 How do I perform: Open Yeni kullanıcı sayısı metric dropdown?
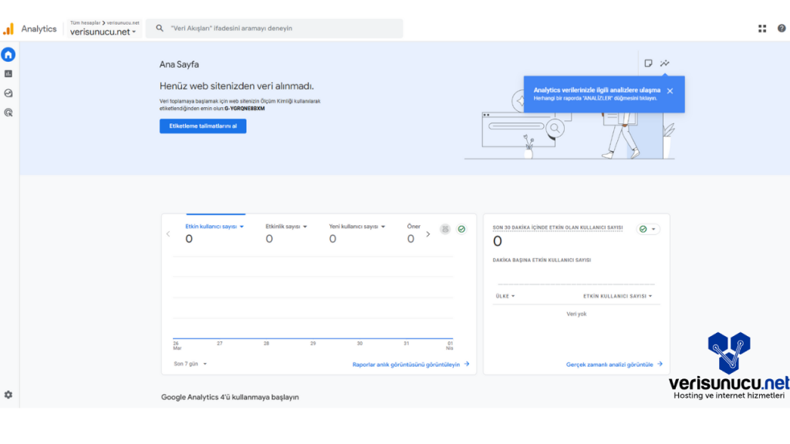tap(357, 227)
